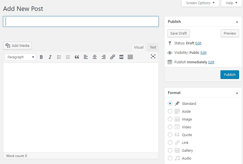The image size is (243, 164).
Task: Save the post as a draft
Action: pyautogui.click(x=178, y=33)
